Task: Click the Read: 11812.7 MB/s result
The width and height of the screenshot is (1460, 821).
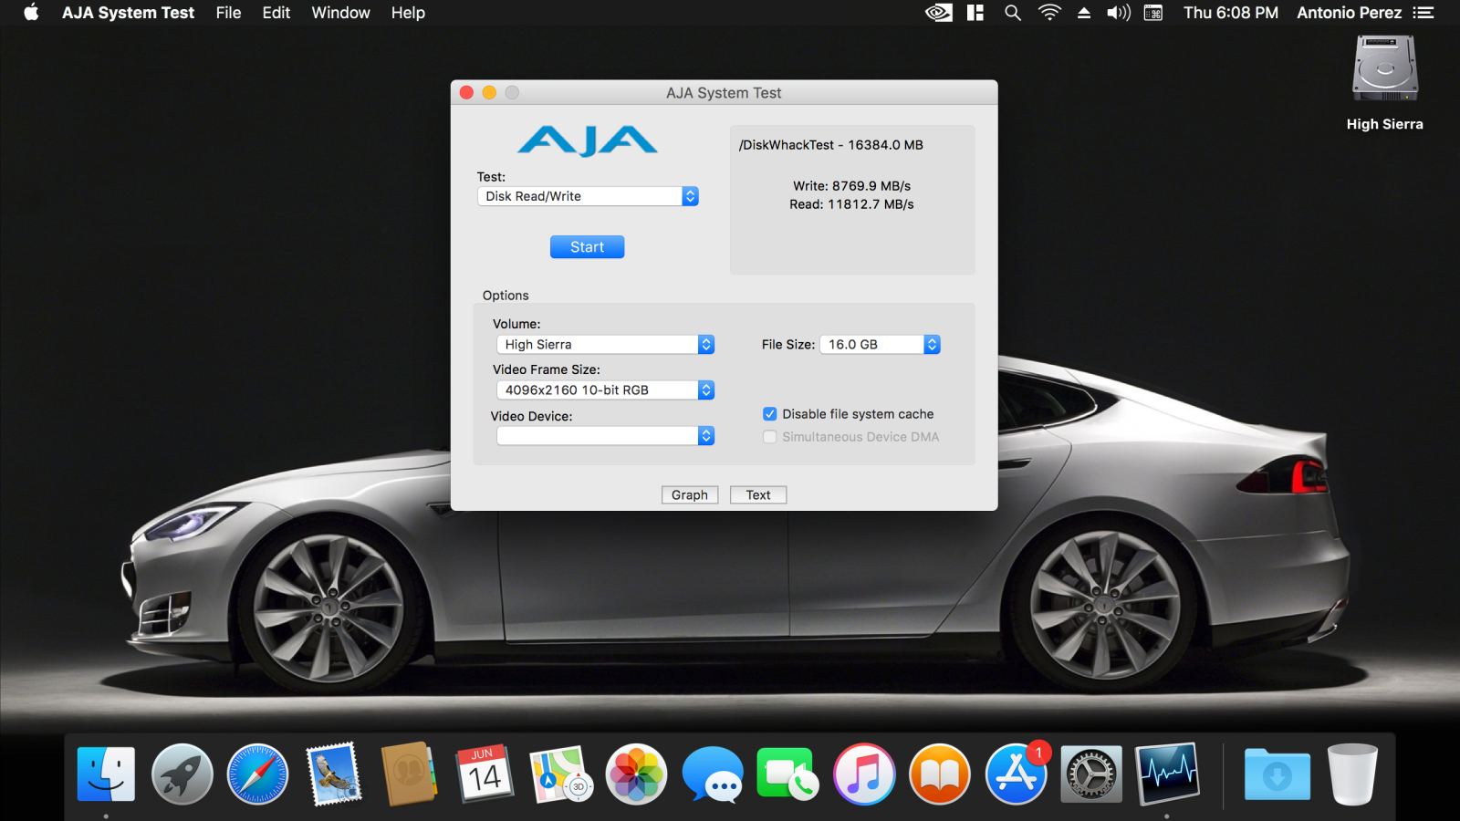Action: coord(852,204)
